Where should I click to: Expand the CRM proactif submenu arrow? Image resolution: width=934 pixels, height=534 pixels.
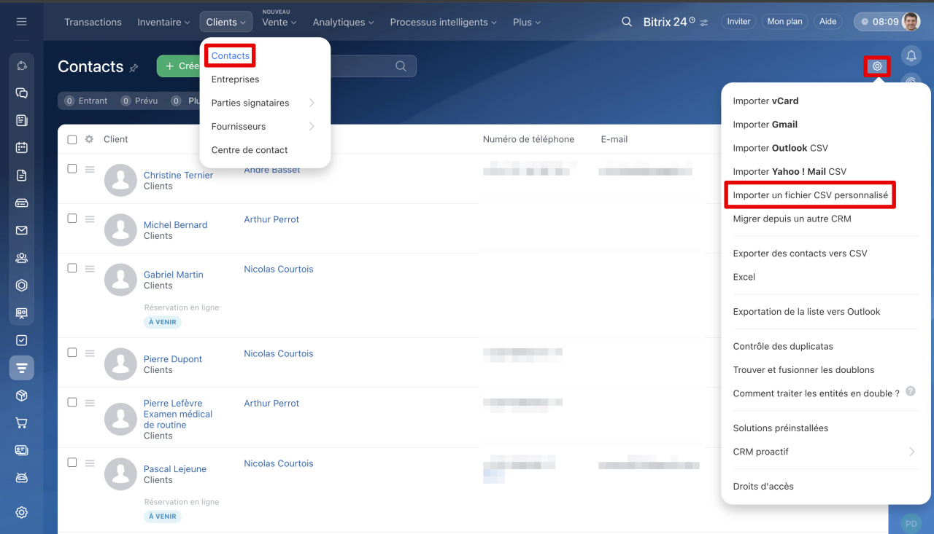[911, 452]
